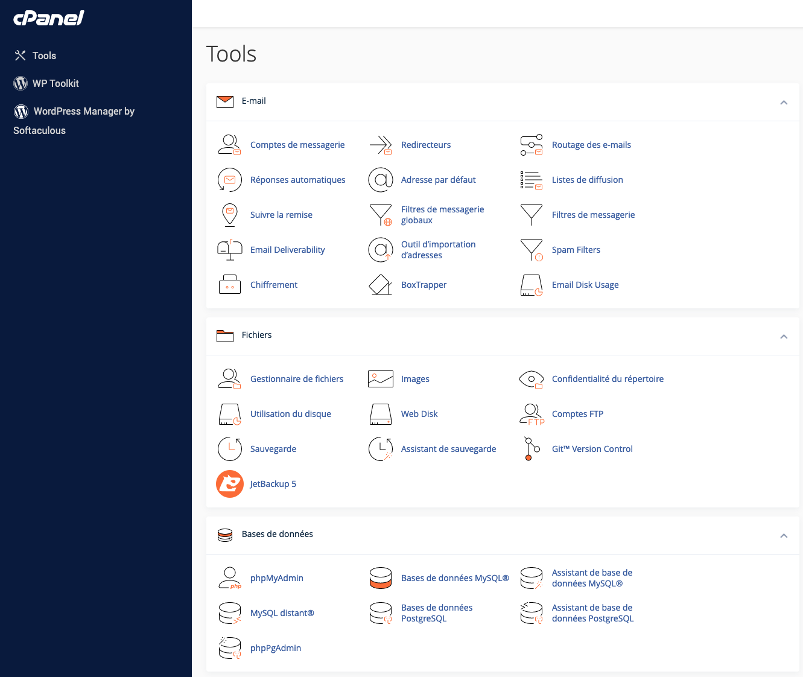Open the Assistant de sauvegarde link
Screen dimensions: 803x677
click(449, 449)
